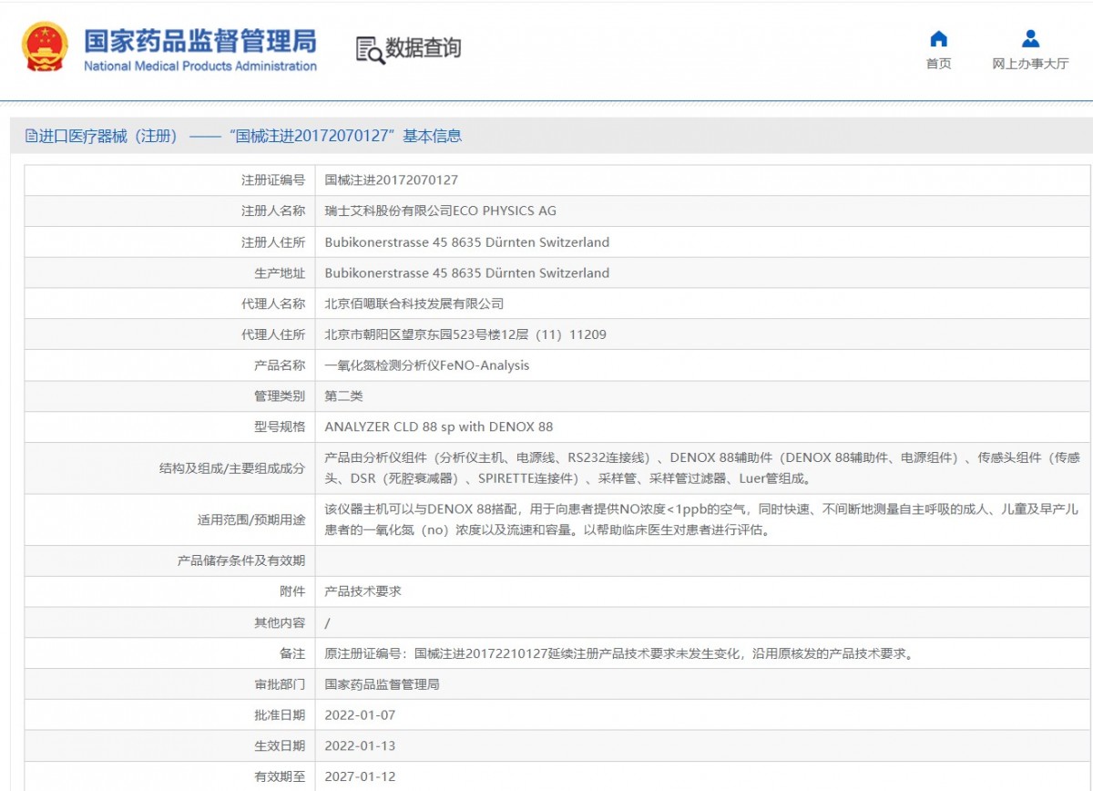
Task: Click the 国家药品监督管理局 site title
Action: coord(200,40)
